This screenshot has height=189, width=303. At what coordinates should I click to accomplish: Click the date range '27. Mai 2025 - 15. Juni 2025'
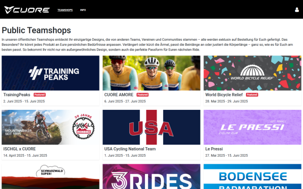pyautogui.click(x=226, y=155)
